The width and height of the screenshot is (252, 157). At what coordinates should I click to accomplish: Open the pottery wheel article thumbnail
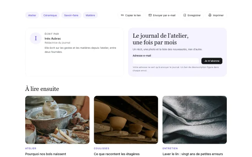point(57,120)
